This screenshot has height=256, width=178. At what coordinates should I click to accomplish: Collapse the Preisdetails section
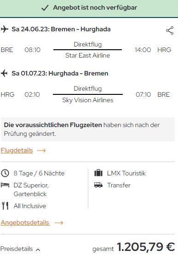point(20,249)
